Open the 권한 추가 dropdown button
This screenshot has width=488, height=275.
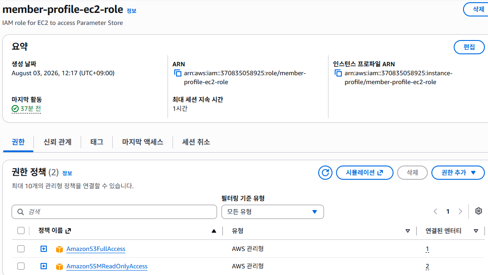458,173
